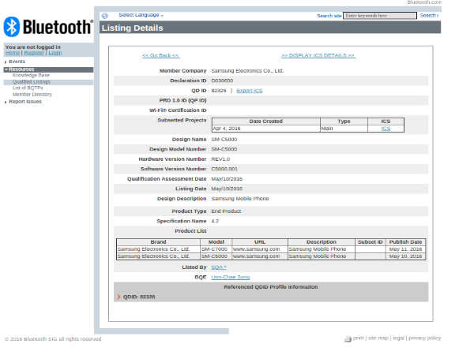
Task: Click the Display ICS Details link
Action: (318, 55)
